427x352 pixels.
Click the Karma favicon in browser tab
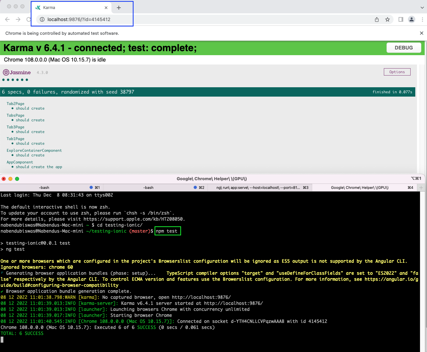tap(38, 8)
